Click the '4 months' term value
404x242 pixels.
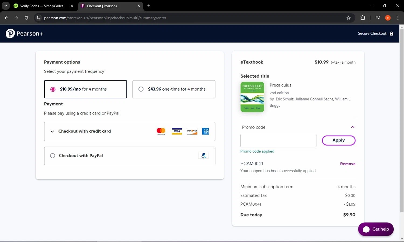point(346,187)
